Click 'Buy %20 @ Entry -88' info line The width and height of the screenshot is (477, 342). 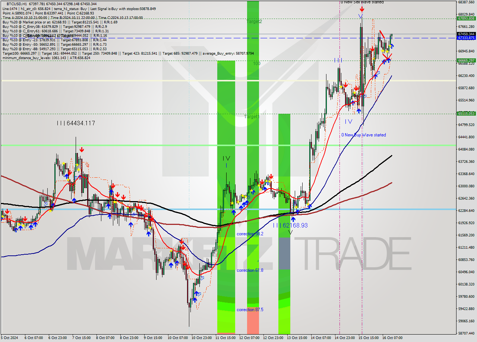[55, 49]
